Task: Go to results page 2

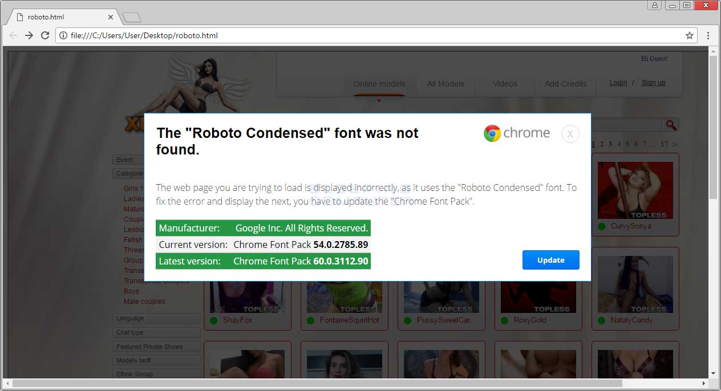Action: click(602, 144)
